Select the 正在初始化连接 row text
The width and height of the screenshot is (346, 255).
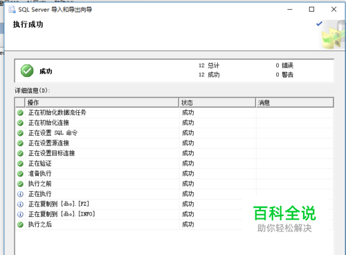click(x=48, y=123)
